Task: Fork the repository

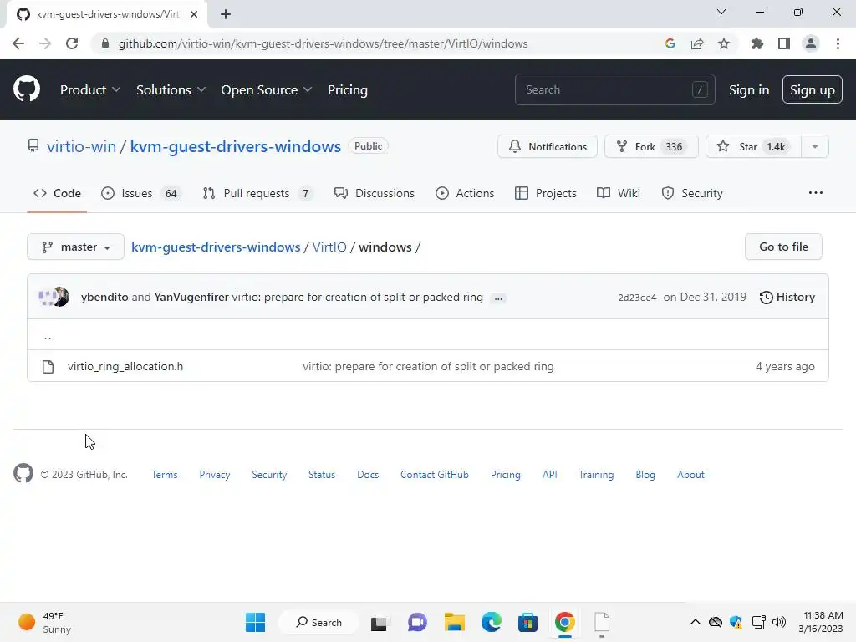Action: tap(650, 146)
